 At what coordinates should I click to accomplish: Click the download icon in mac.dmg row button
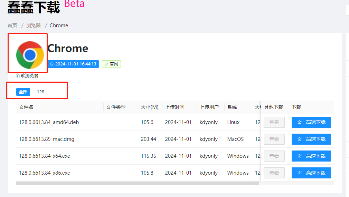[x=300, y=139]
